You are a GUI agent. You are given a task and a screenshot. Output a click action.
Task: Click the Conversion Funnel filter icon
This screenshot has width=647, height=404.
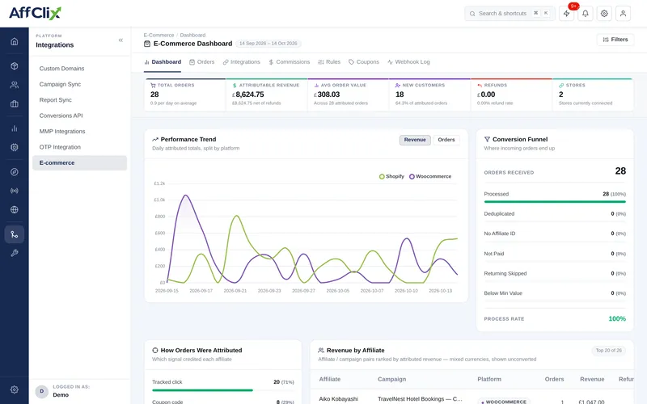pyautogui.click(x=487, y=139)
